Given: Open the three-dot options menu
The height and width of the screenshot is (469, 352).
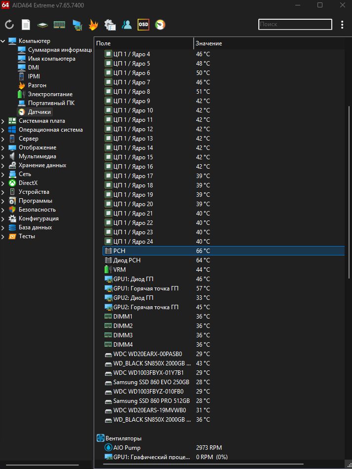Looking at the screenshot, I should click(342, 25).
